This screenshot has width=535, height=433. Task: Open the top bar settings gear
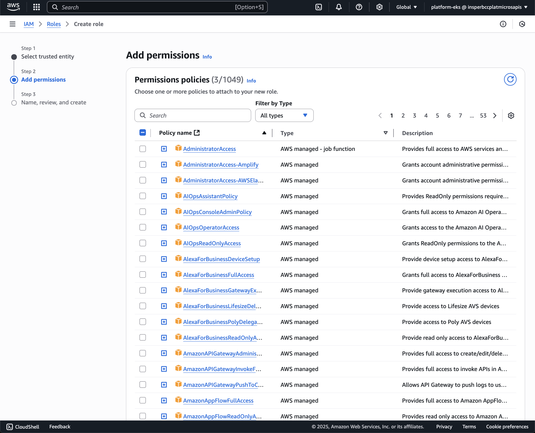(379, 7)
